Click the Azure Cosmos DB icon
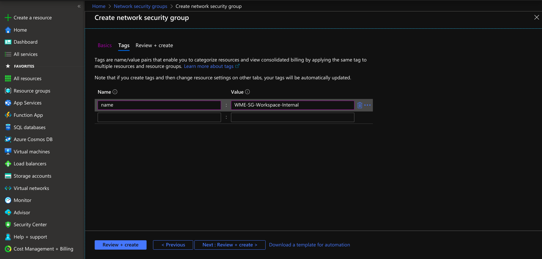This screenshot has width=542, height=259. coord(8,140)
